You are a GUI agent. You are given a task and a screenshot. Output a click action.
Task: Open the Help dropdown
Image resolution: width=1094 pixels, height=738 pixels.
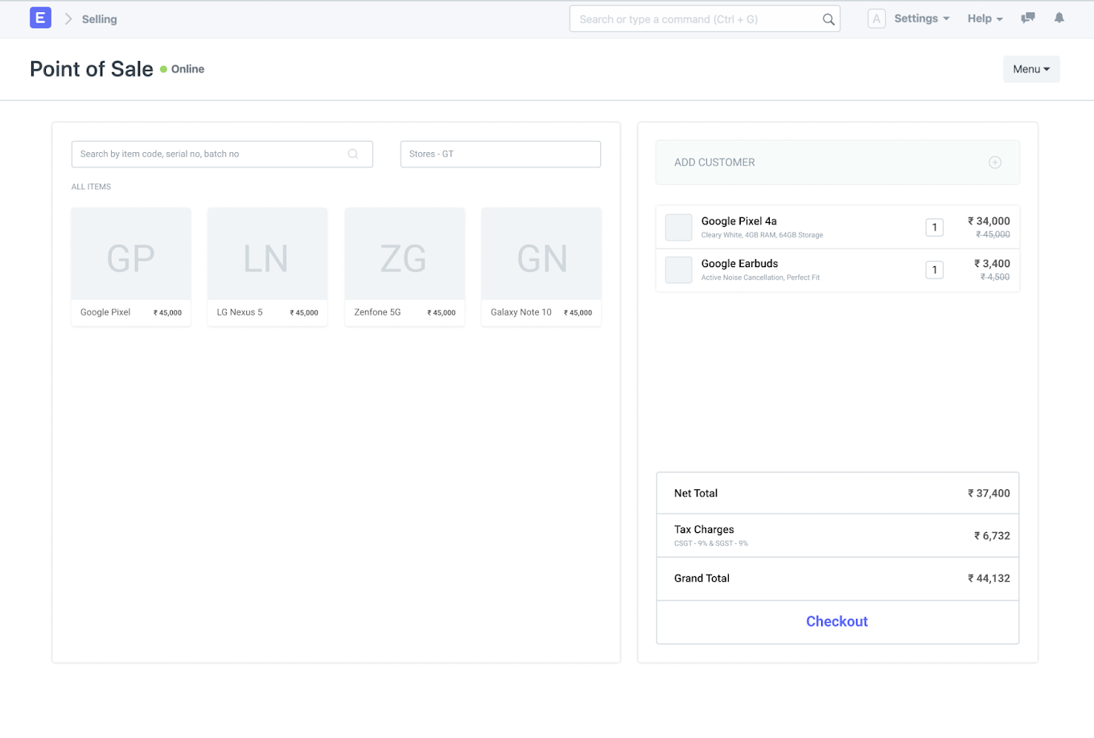985,19
